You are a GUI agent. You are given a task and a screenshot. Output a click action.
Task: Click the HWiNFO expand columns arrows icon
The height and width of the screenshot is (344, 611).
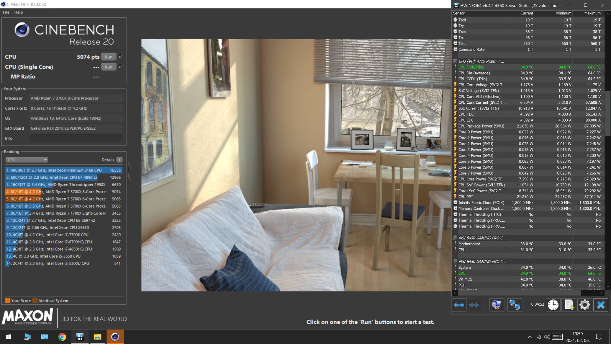point(459,305)
